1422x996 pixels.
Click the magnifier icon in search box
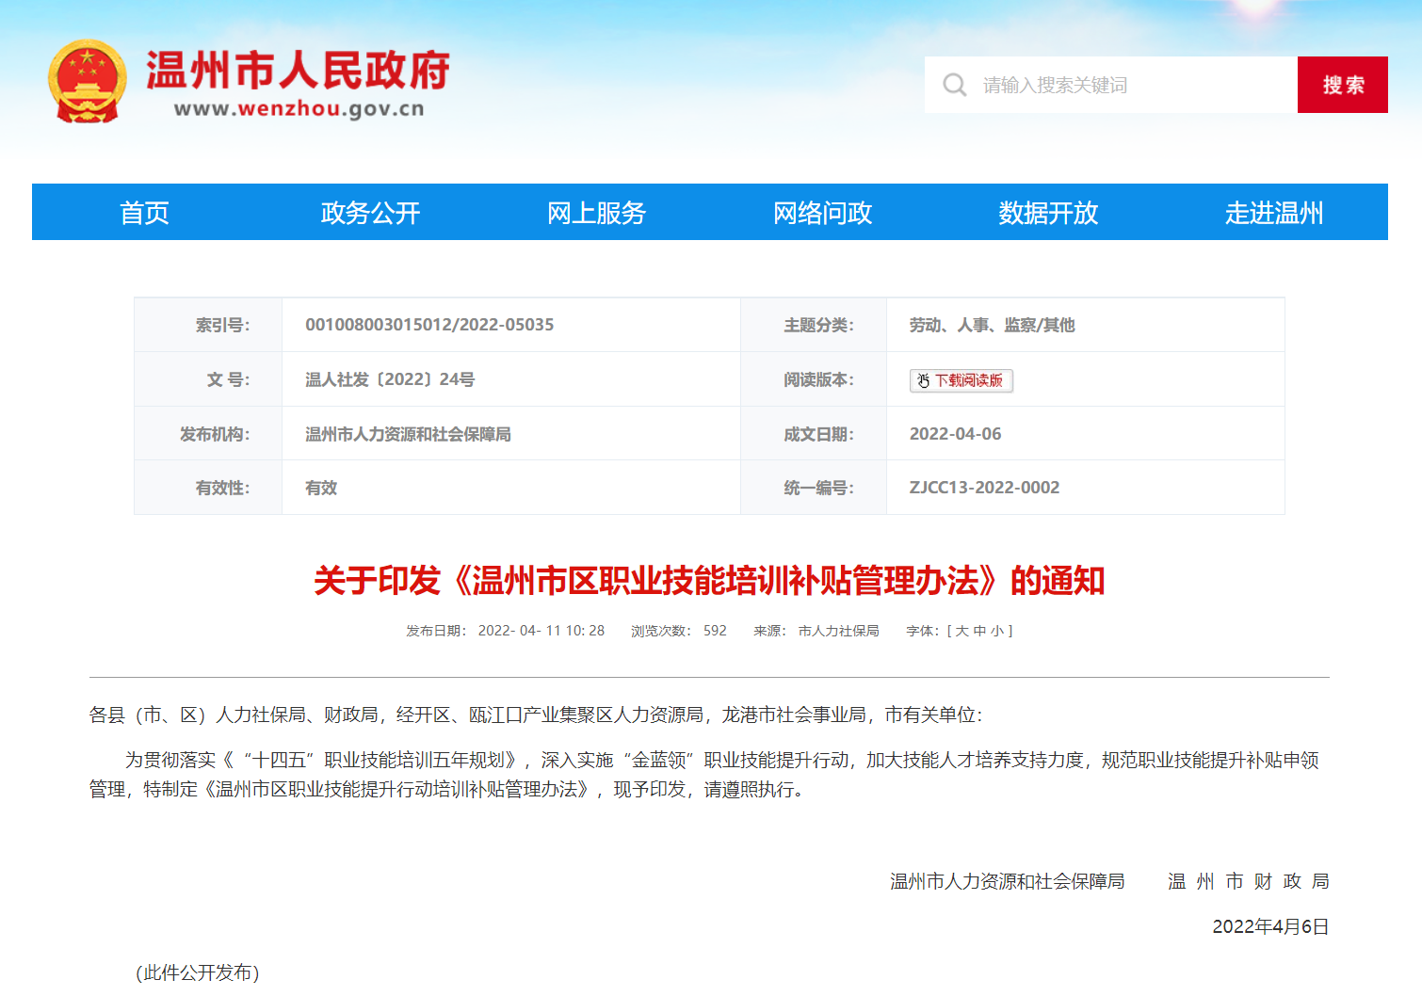954,85
